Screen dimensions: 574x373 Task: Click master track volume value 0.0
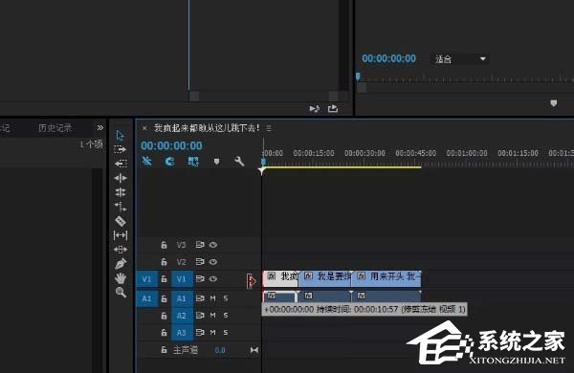coord(220,350)
